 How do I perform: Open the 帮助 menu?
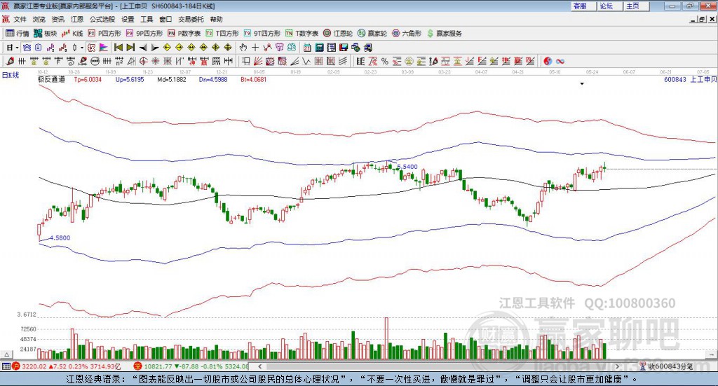[x=216, y=19]
